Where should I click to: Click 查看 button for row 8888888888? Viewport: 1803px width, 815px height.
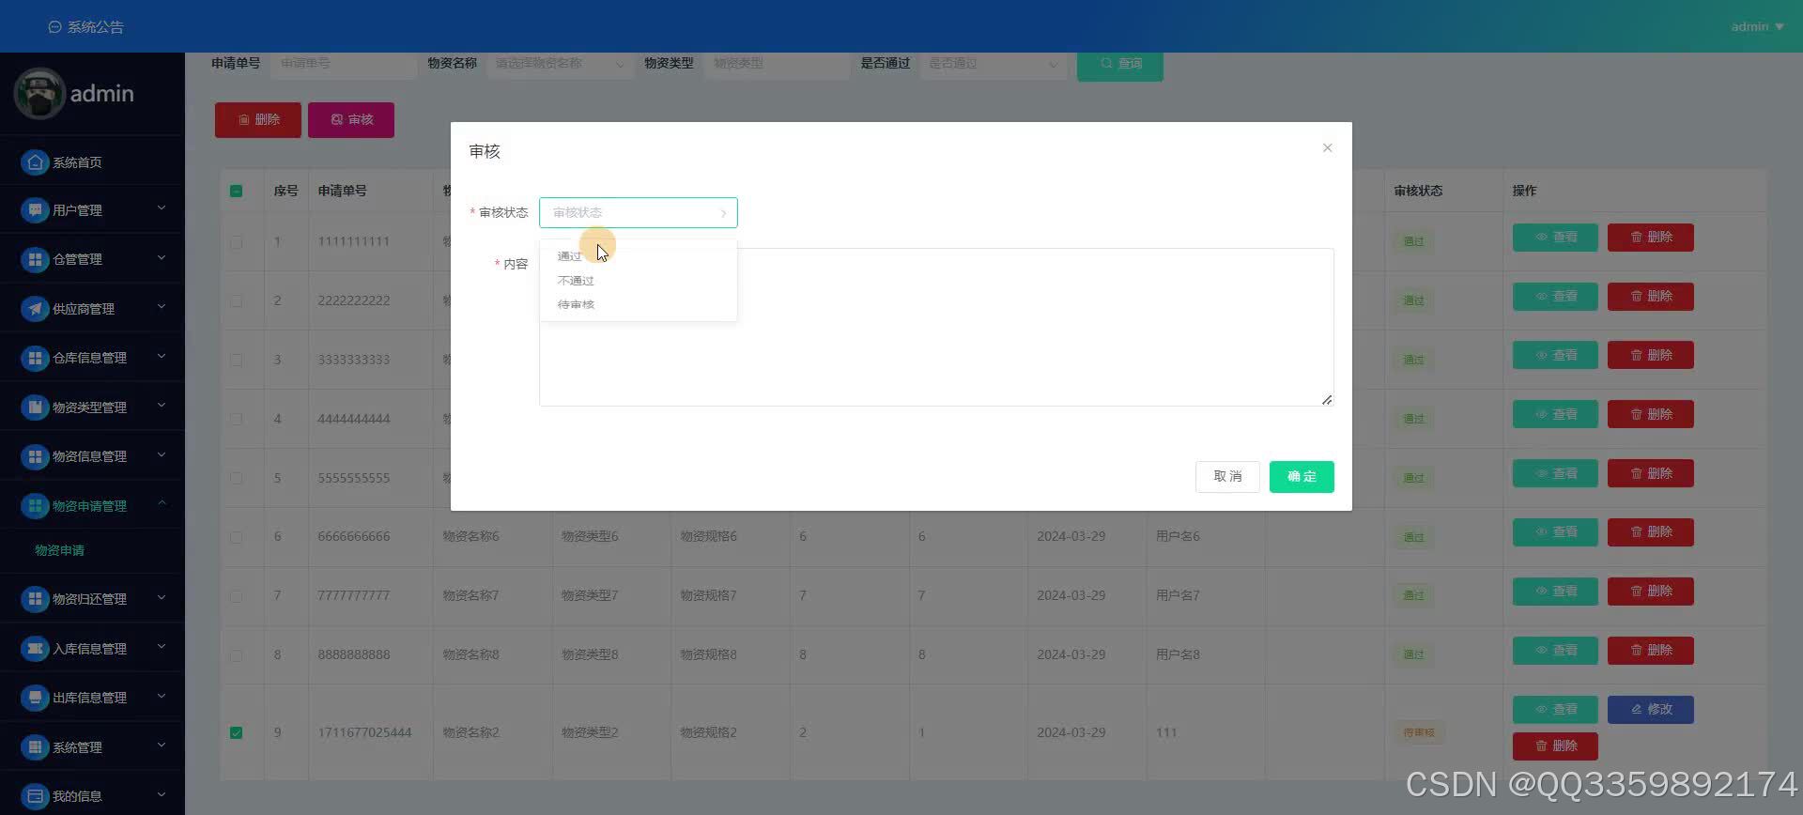1555,651
